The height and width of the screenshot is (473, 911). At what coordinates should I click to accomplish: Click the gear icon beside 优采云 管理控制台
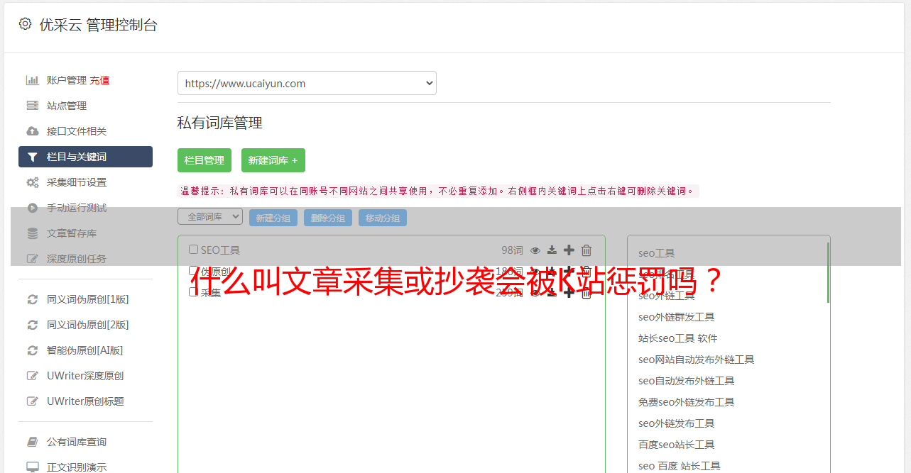[26, 24]
